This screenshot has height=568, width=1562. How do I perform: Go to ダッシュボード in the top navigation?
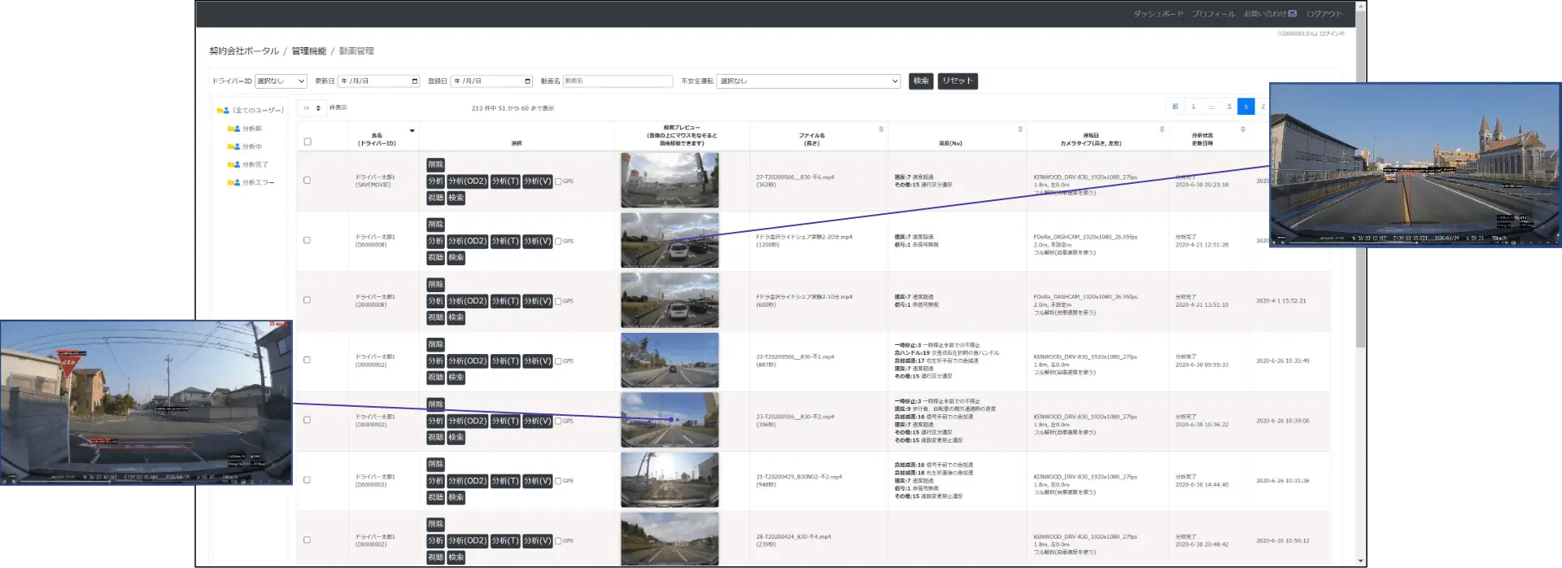coord(1158,14)
